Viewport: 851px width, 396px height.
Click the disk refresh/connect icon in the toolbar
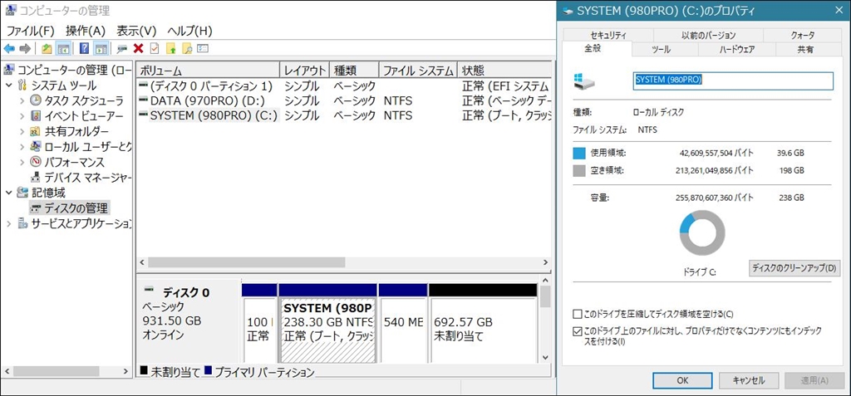coord(122,49)
